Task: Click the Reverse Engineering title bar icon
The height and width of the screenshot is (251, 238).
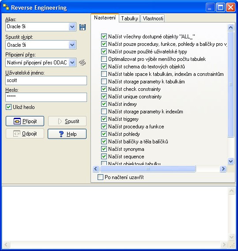Action: coord(6,7)
